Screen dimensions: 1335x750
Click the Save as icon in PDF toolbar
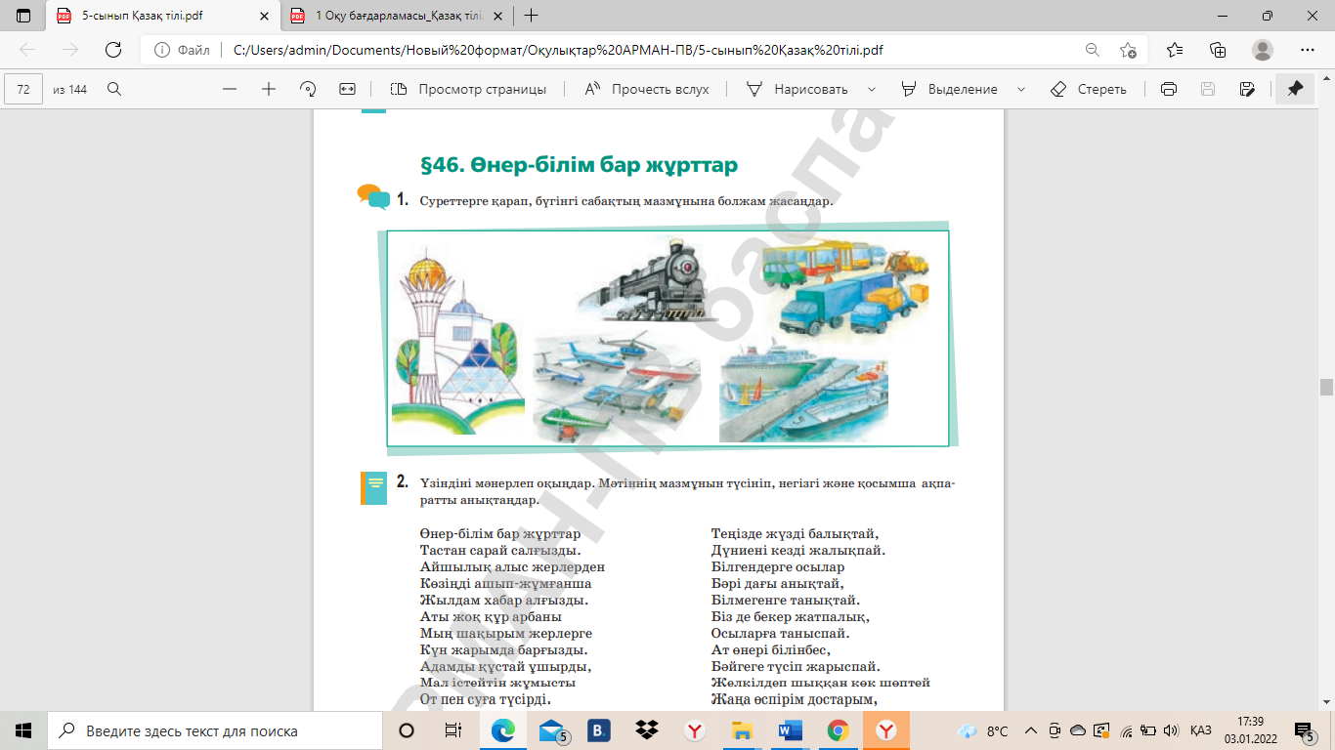[1246, 89]
